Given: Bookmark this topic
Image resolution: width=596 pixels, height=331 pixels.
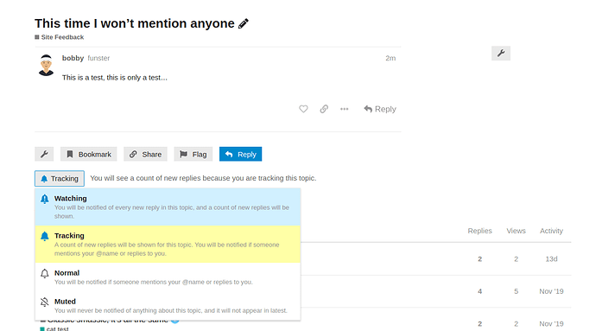Looking at the screenshot, I should pyautogui.click(x=89, y=154).
